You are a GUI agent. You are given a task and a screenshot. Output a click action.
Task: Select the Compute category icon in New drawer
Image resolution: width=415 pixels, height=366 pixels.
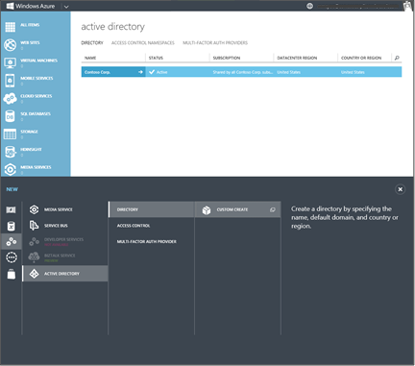12,209
